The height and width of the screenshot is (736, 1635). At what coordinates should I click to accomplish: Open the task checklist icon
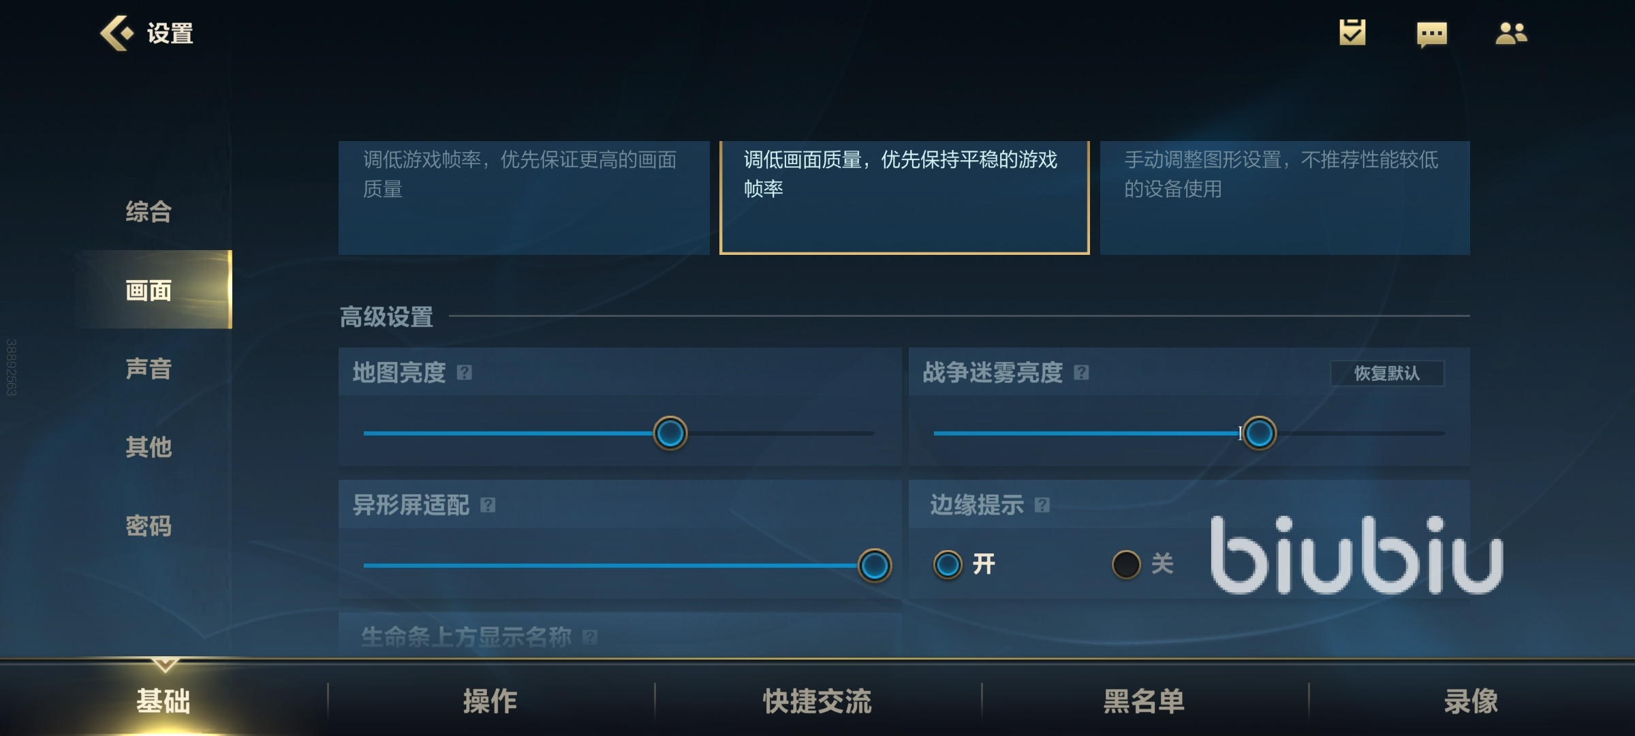click(x=1352, y=32)
